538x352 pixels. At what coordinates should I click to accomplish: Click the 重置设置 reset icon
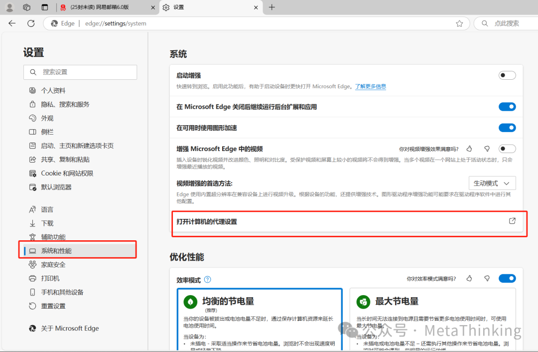(32, 306)
